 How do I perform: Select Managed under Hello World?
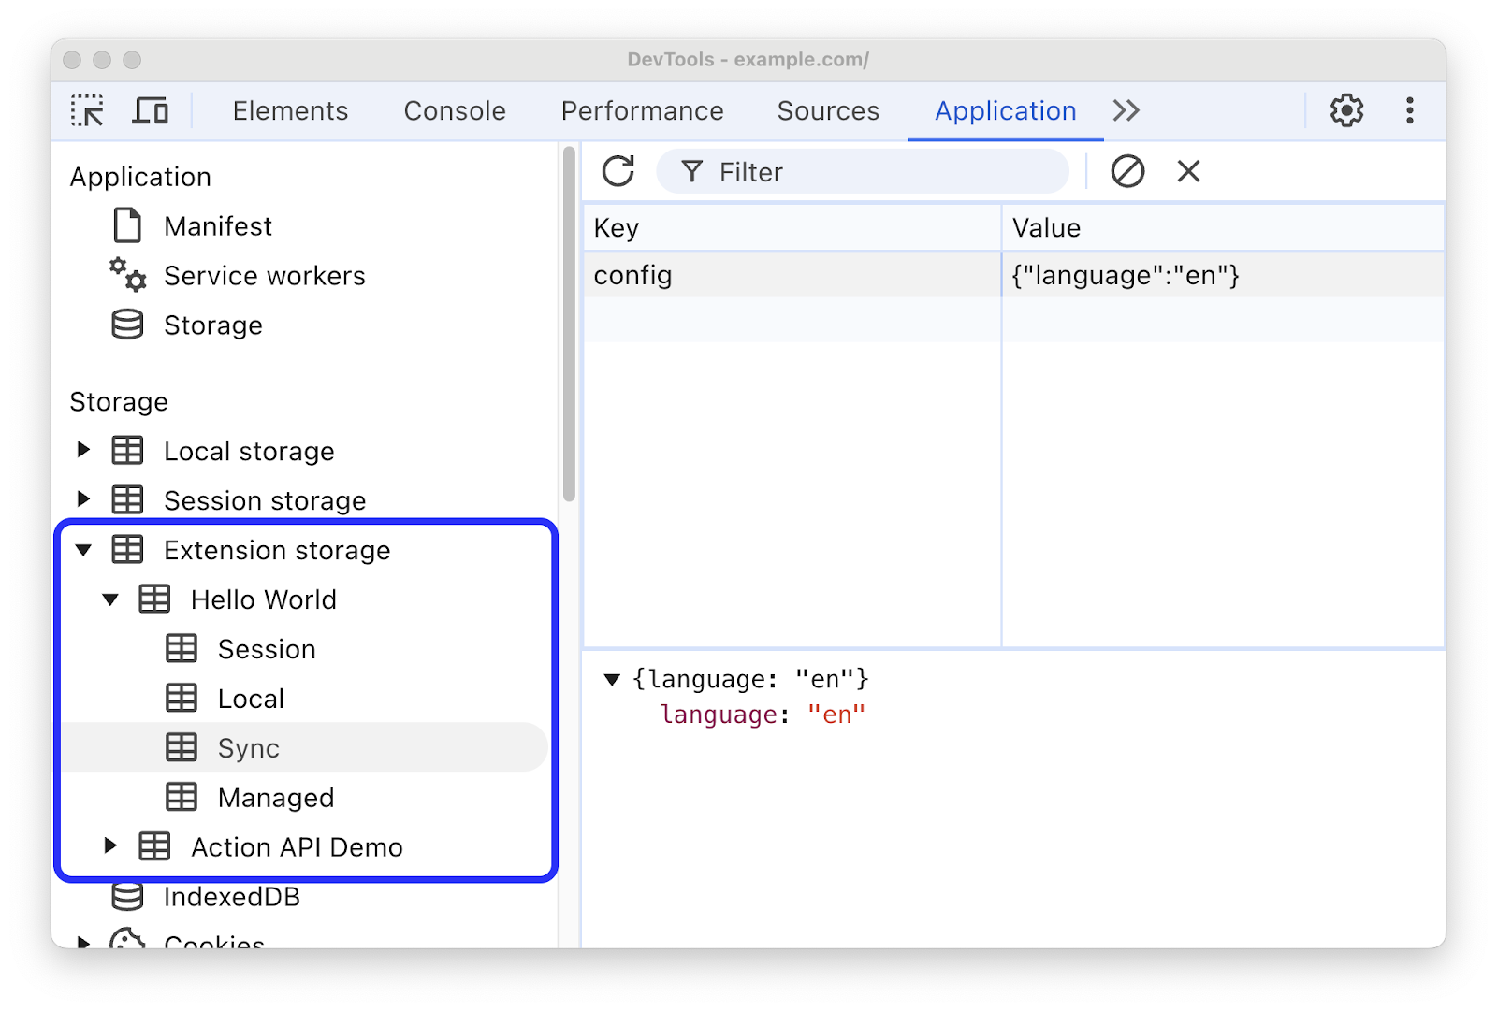click(x=275, y=797)
